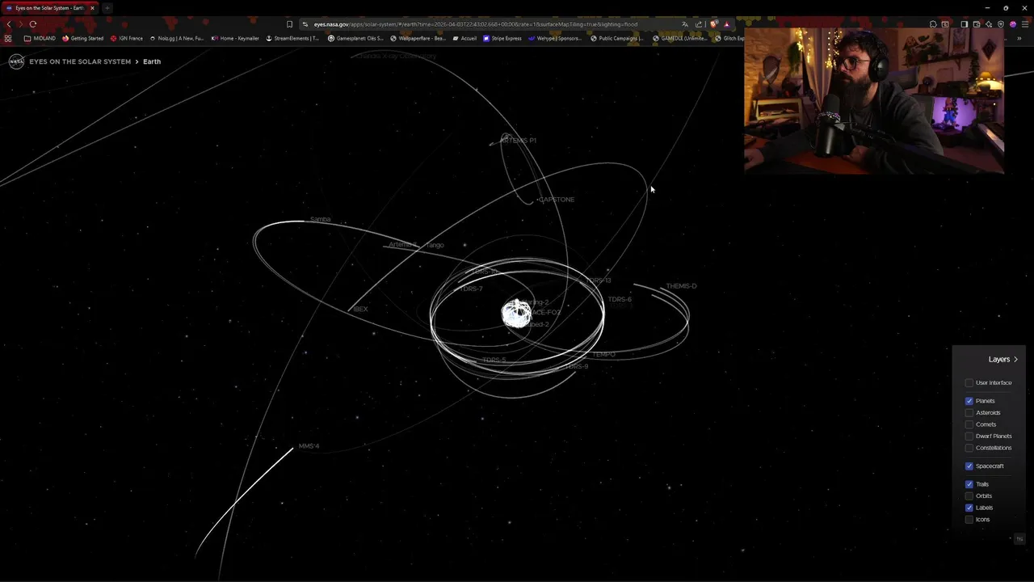The image size is (1034, 582).
Task: Click the streamer webcam overlay
Action: pos(874,101)
